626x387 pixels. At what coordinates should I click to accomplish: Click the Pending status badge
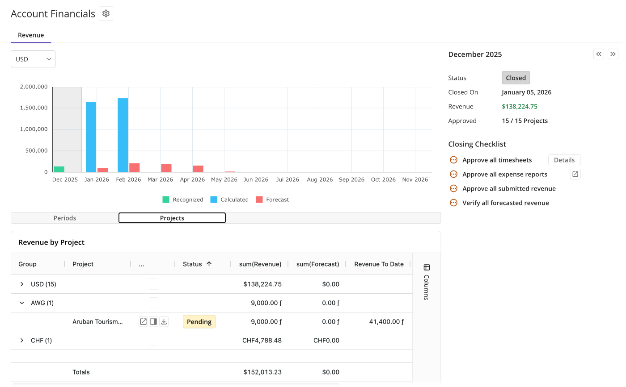click(x=199, y=321)
